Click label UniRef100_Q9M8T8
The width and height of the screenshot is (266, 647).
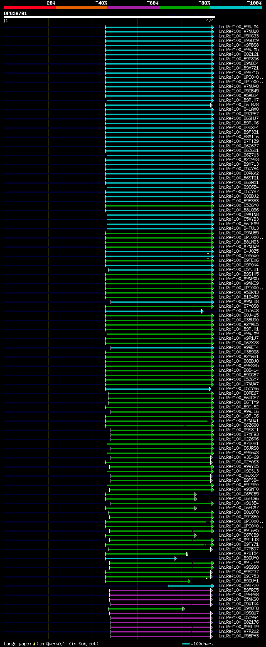(x=239, y=609)
